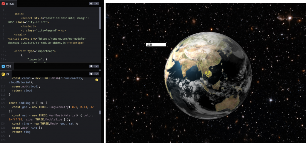Click the Earth globe in the preview

pyautogui.click(x=208, y=75)
